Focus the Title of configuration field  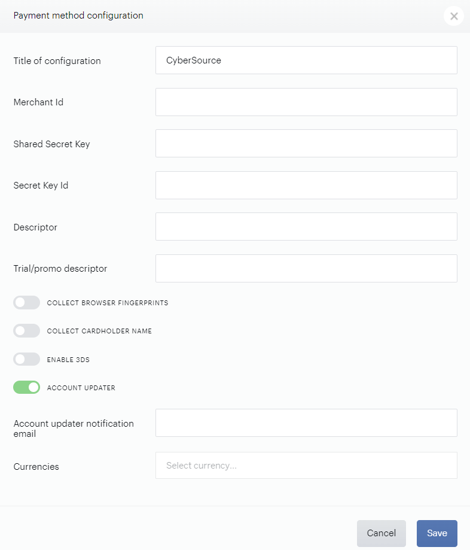pos(306,60)
